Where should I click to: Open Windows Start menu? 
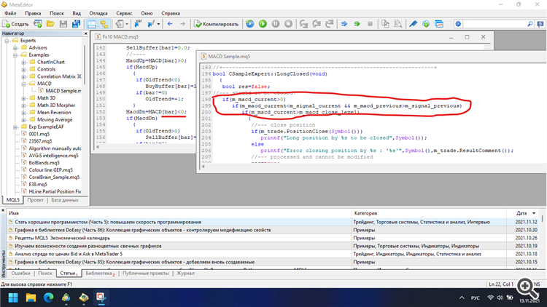click(13, 298)
